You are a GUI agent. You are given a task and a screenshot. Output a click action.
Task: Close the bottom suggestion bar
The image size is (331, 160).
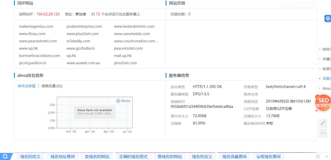pyautogui.click(x=327, y=156)
